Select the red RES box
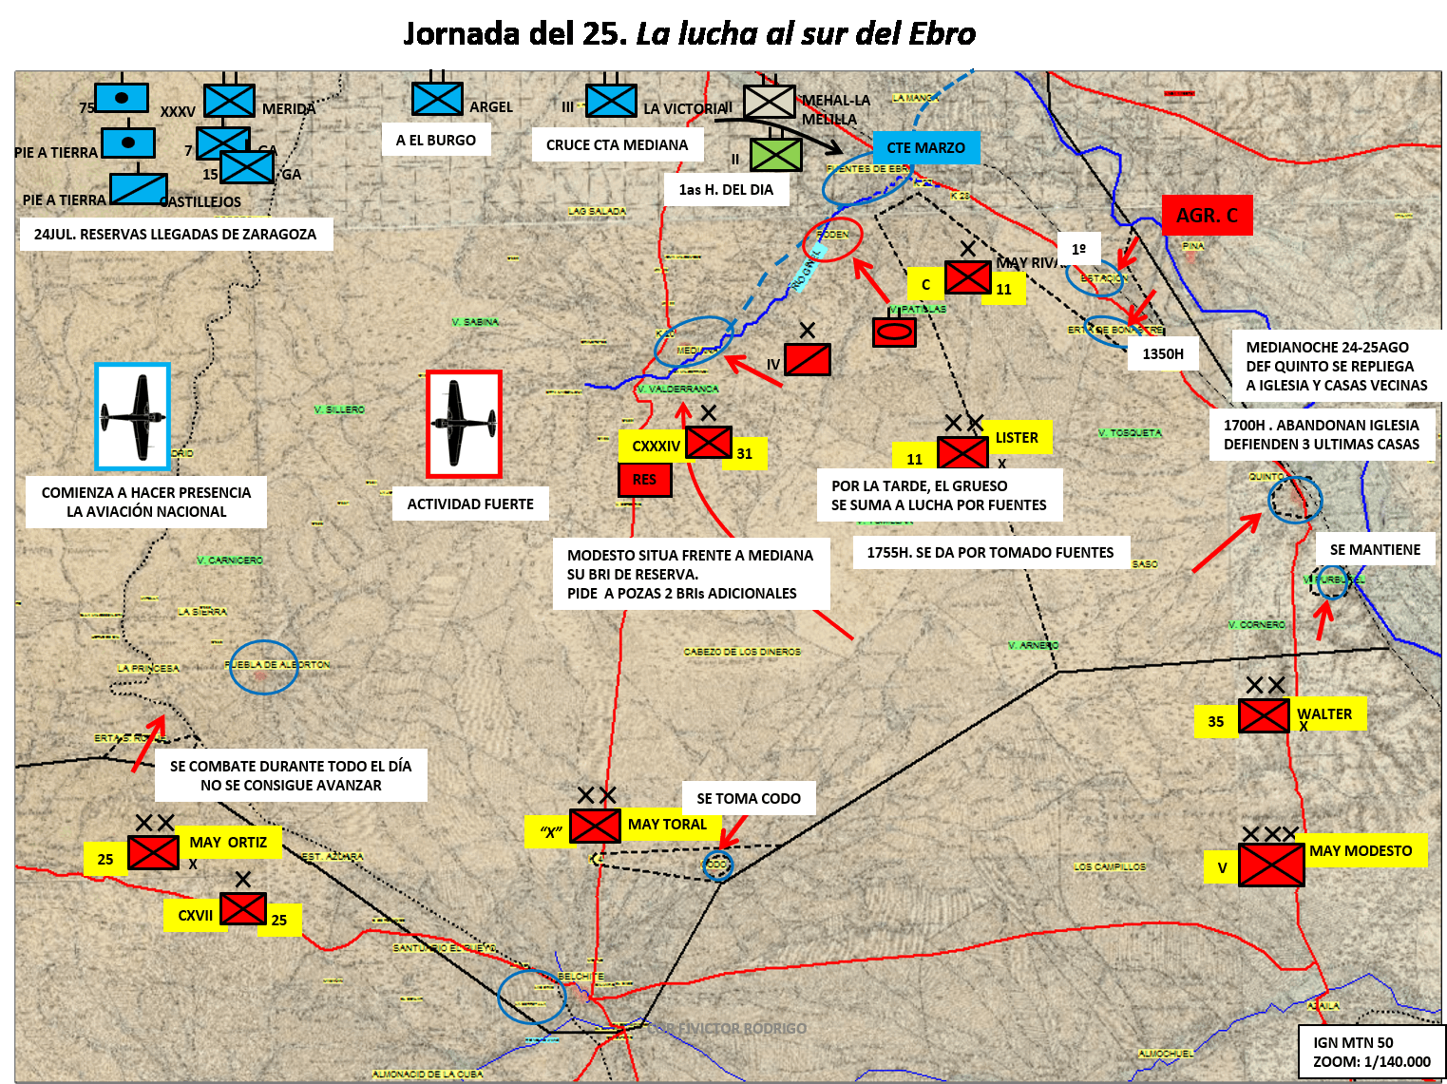 click(645, 480)
